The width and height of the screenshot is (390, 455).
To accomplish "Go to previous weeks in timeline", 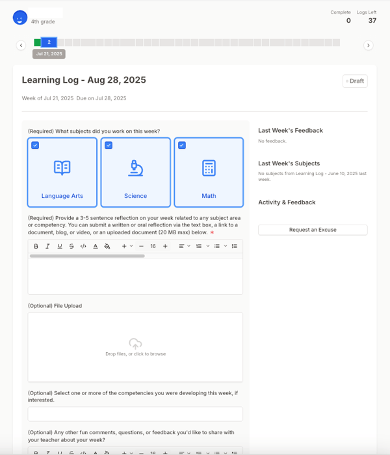I will (21, 45).
